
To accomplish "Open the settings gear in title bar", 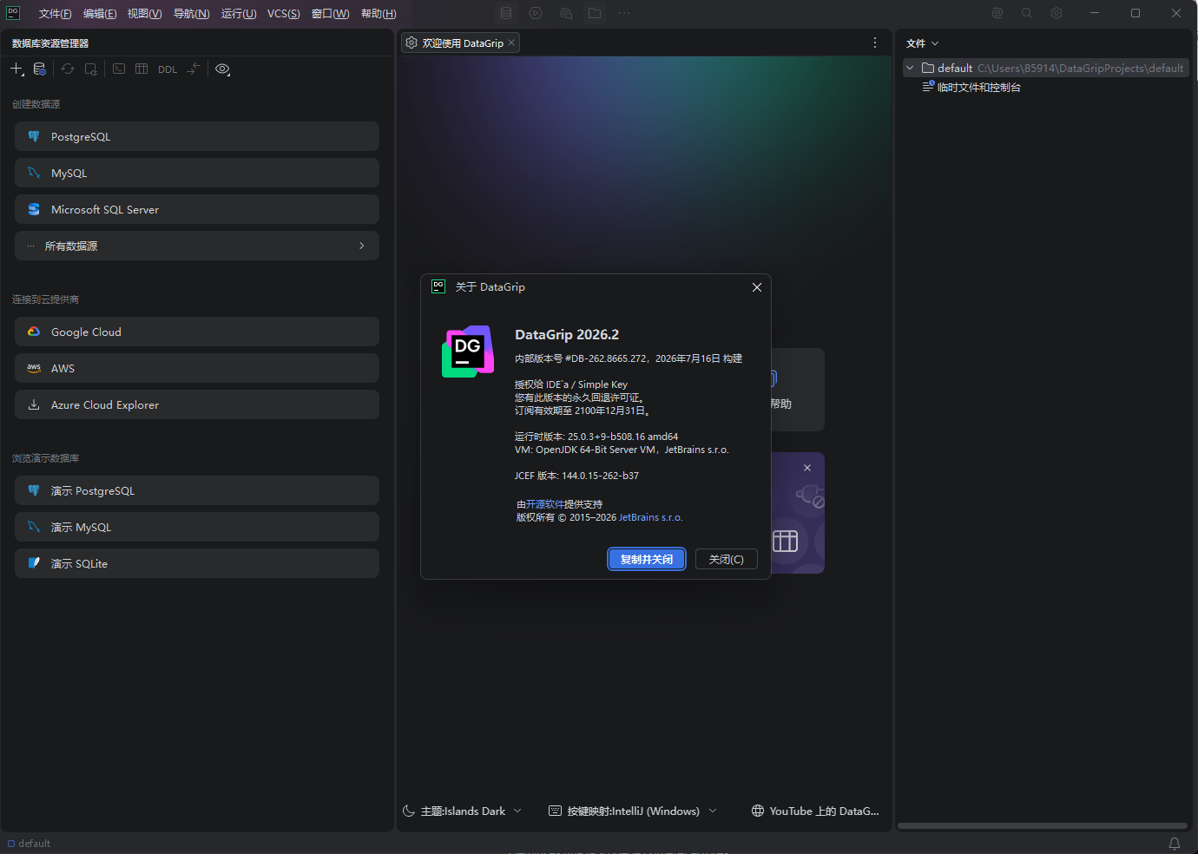I will (1056, 13).
